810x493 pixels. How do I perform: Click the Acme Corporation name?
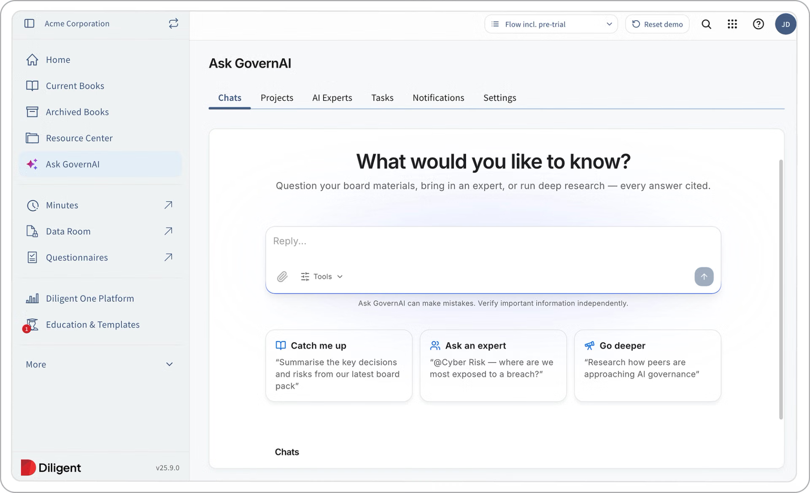77,24
